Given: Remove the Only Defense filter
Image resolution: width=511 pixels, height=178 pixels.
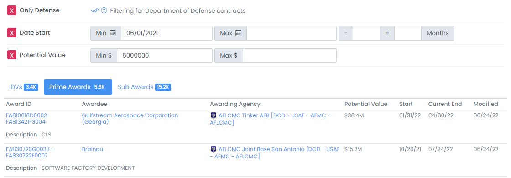Looking at the screenshot, I should pos(12,10).
